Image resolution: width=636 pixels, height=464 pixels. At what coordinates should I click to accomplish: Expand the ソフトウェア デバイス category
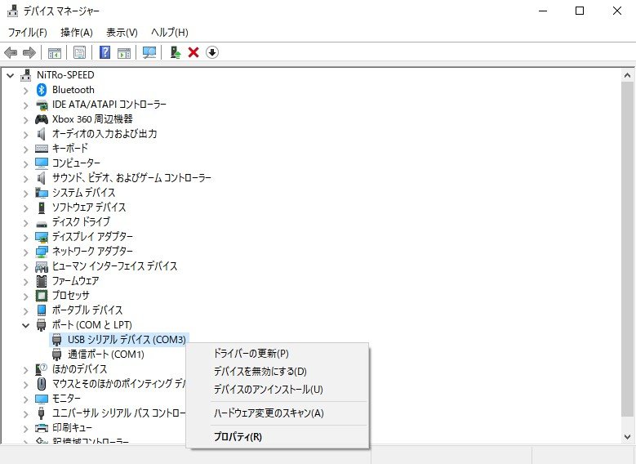point(25,208)
